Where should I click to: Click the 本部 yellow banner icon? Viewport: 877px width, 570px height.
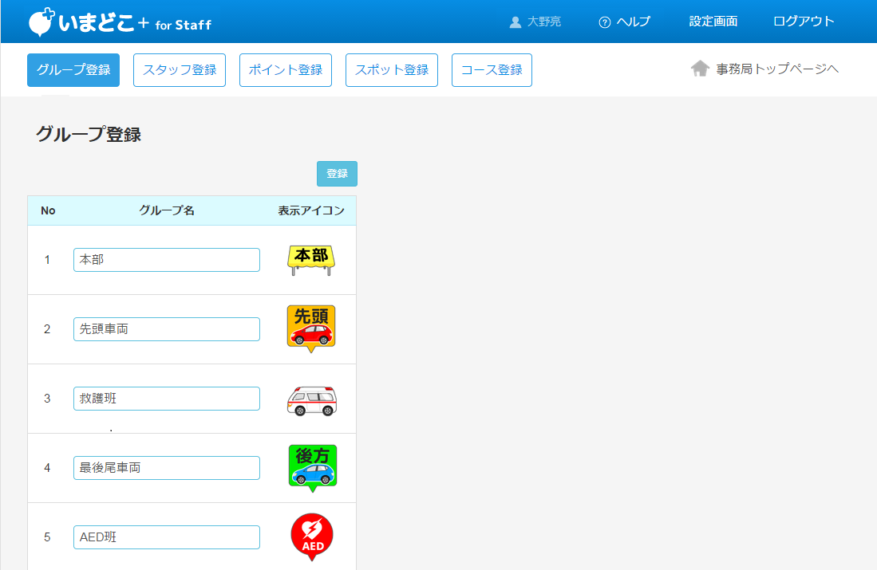tap(311, 260)
